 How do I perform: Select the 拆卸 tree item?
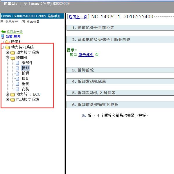pos(25,68)
